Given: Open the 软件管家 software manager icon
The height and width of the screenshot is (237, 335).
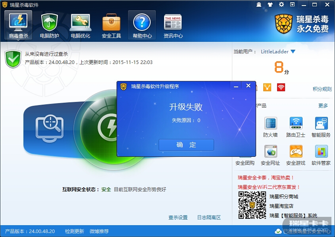Looking at the screenshot, I should pos(321,151).
